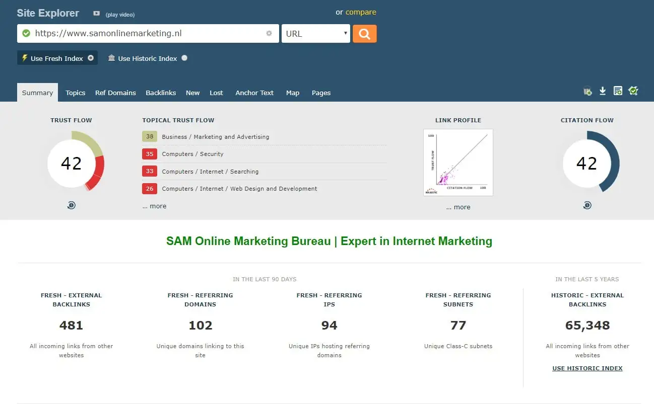Switch to the Anchor Text tab

pyautogui.click(x=254, y=93)
